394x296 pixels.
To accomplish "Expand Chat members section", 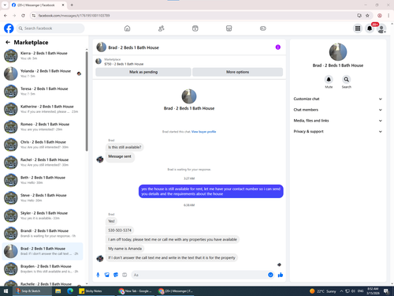I will click(x=337, y=110).
